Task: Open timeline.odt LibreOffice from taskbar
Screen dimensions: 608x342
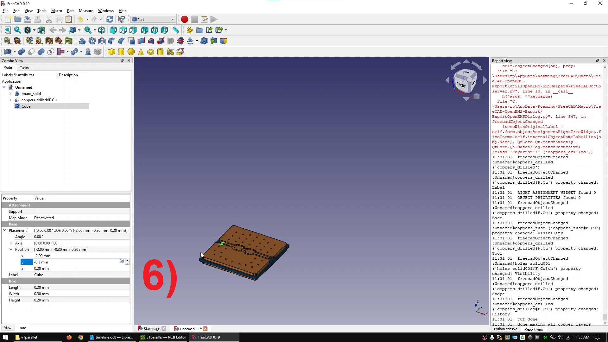Action: [111, 337]
